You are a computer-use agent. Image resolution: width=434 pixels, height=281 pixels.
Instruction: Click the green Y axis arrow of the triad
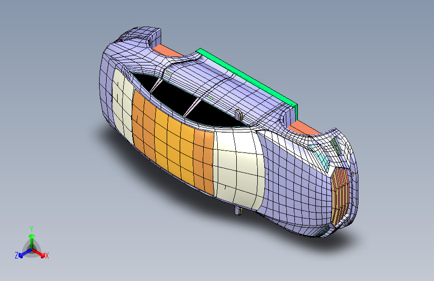[x=32, y=241]
